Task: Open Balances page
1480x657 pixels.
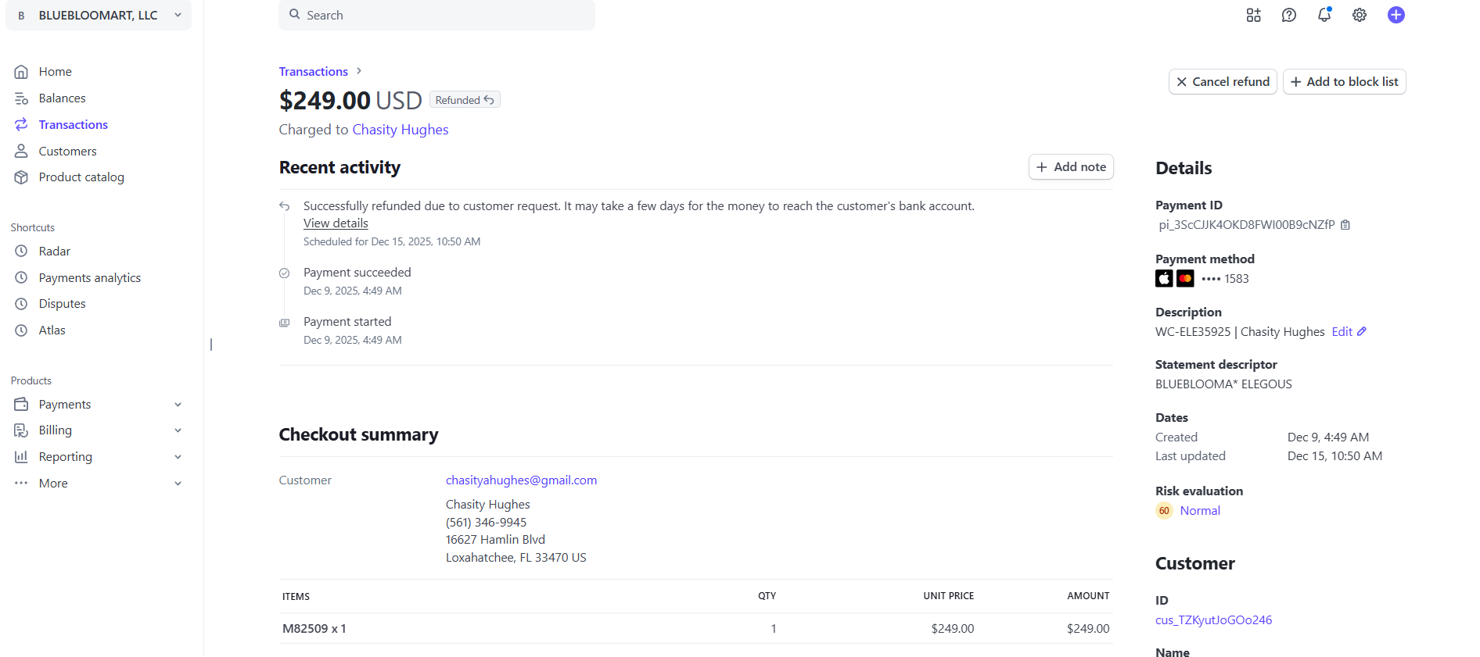Action: point(62,98)
